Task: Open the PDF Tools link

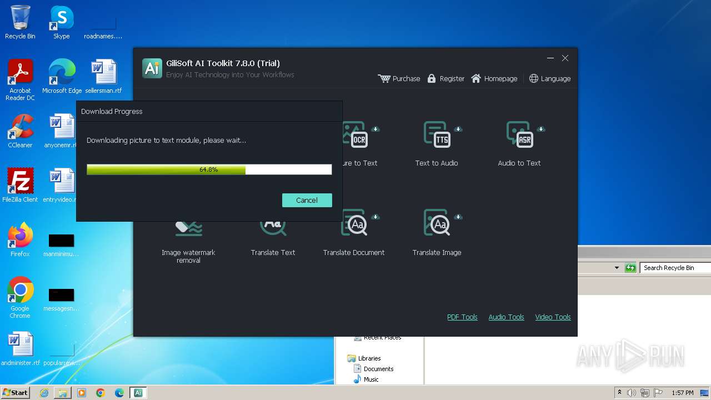Action: (462, 317)
